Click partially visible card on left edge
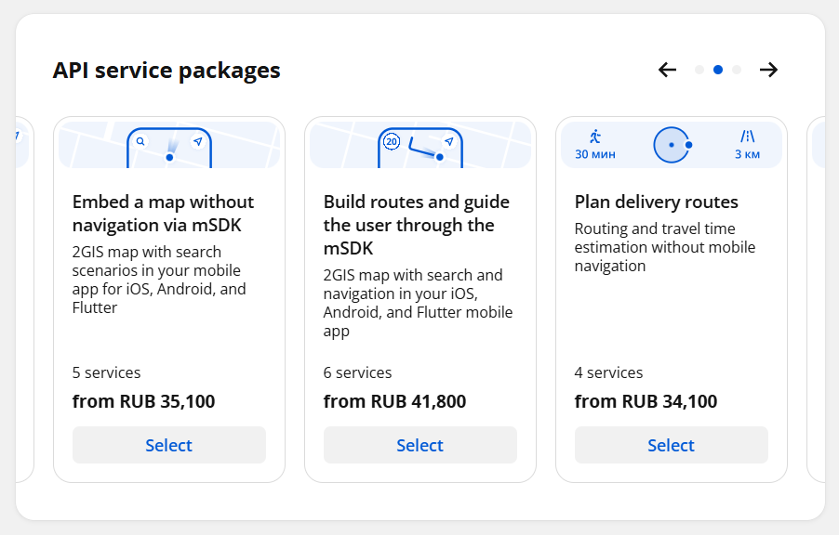This screenshot has height=535, width=839. (25, 299)
